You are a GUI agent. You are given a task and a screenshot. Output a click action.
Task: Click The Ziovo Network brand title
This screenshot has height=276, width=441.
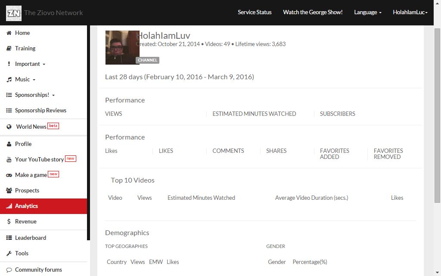pos(53,12)
